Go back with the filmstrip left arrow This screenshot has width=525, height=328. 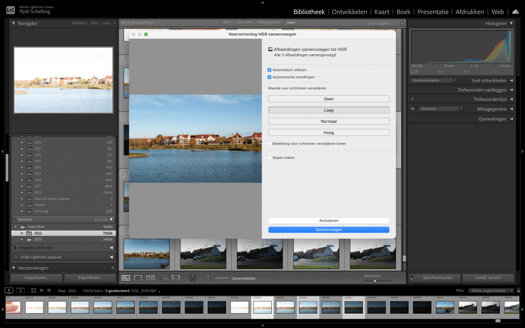coord(42,291)
